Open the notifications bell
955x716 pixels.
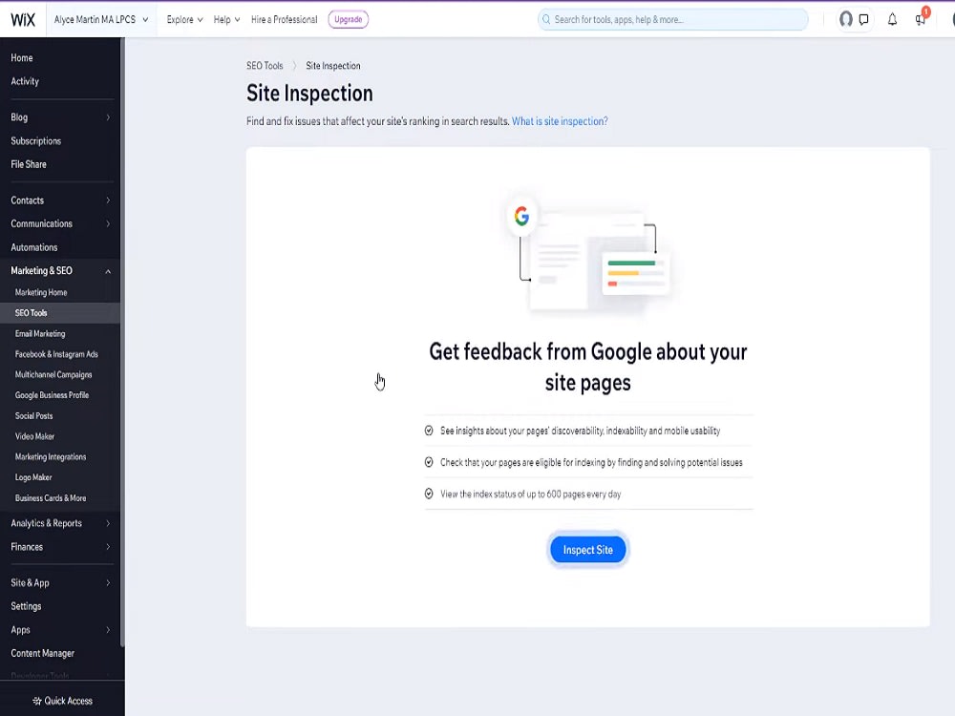click(892, 19)
